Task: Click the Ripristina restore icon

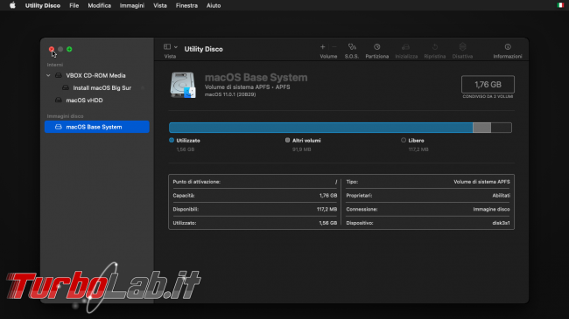Action: tap(435, 47)
